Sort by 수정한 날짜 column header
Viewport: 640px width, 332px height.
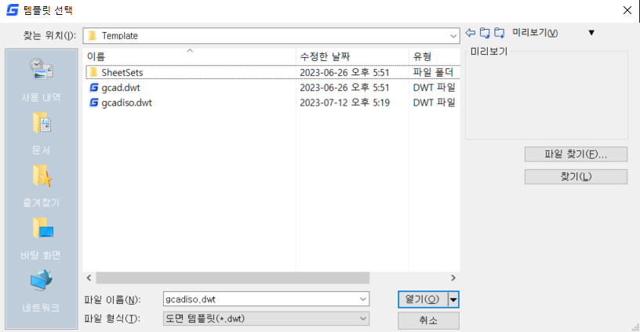(352, 56)
